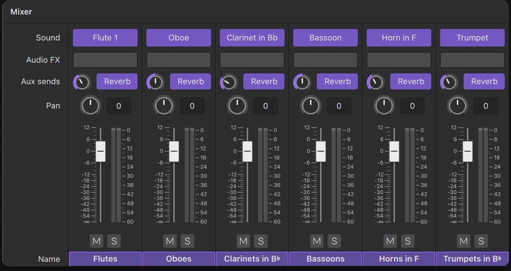Click the Reverb send button for Trumpets

(485, 81)
